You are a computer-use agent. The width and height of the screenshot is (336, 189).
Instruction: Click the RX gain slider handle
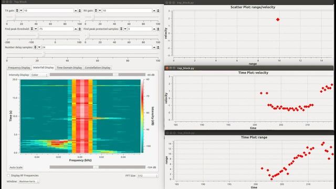(x=93, y=17)
